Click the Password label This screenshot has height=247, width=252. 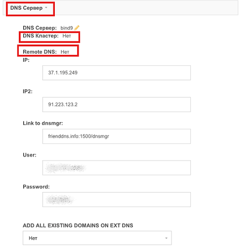[36, 187]
